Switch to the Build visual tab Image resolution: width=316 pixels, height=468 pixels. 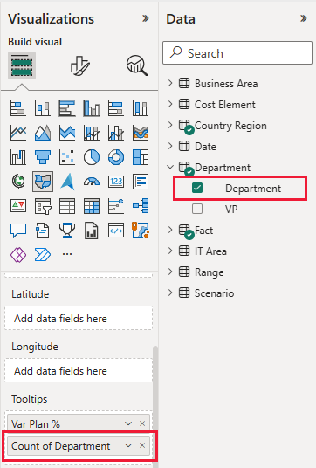click(x=22, y=65)
